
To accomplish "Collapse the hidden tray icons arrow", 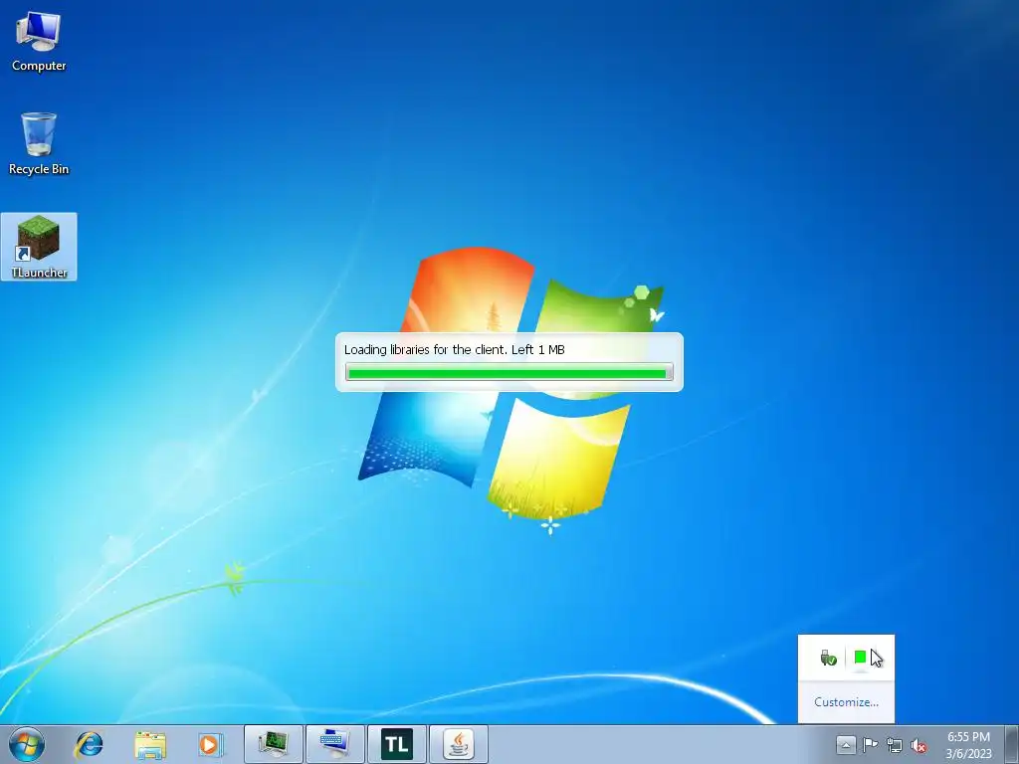I will 845,744.
